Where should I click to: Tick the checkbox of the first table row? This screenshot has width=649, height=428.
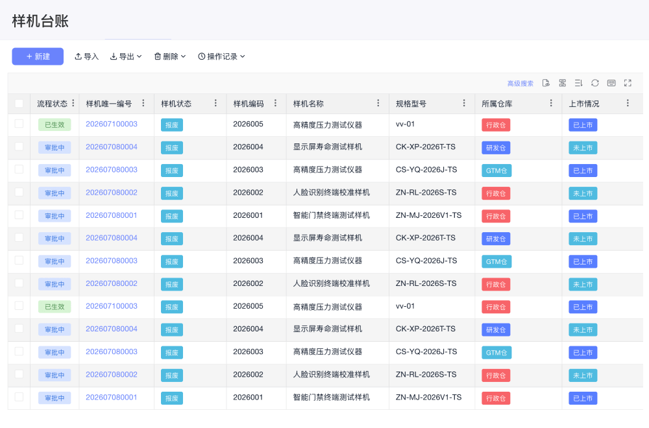[19, 124]
